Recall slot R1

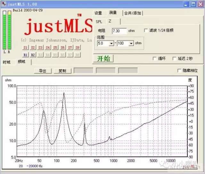(x=26, y=55)
